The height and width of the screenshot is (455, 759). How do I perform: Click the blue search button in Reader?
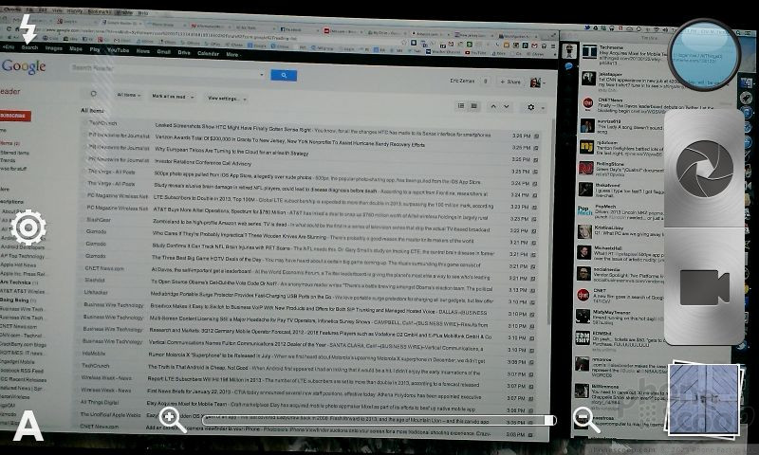[x=284, y=75]
